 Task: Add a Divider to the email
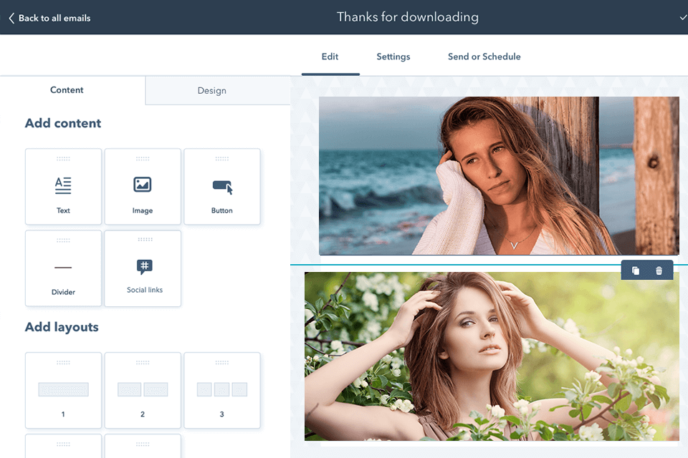click(x=63, y=268)
